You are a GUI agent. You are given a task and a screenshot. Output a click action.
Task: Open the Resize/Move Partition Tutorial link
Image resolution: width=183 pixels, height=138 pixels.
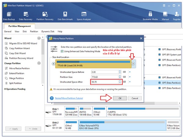tap(69, 98)
